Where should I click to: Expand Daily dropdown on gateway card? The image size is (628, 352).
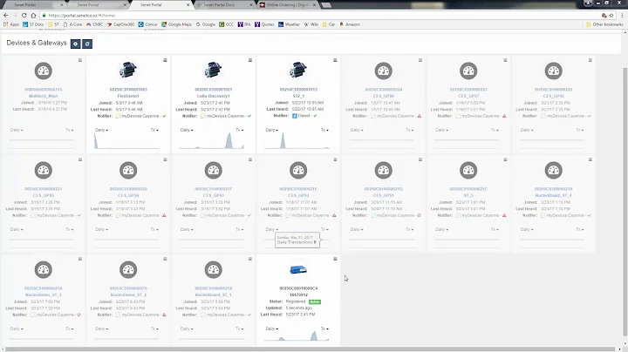point(271,328)
